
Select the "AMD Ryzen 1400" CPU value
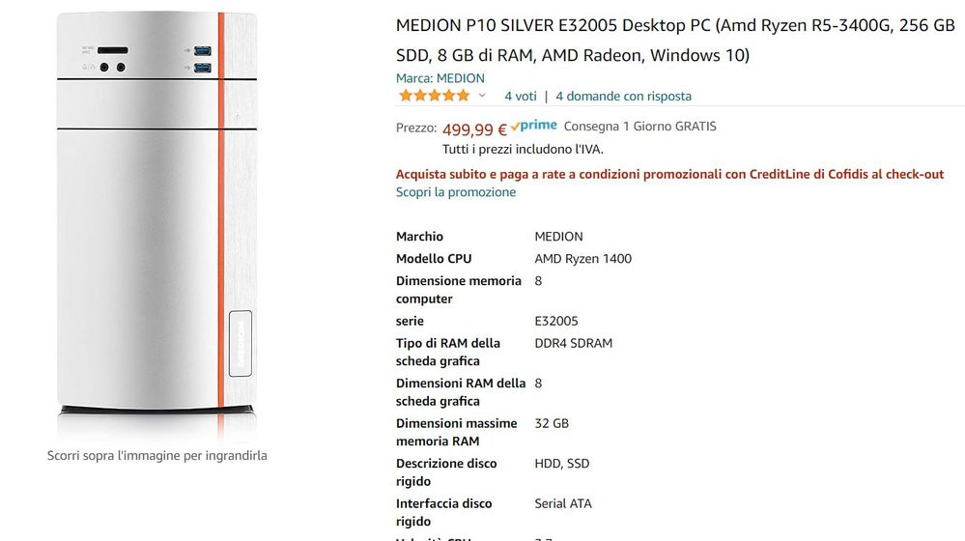(x=582, y=259)
